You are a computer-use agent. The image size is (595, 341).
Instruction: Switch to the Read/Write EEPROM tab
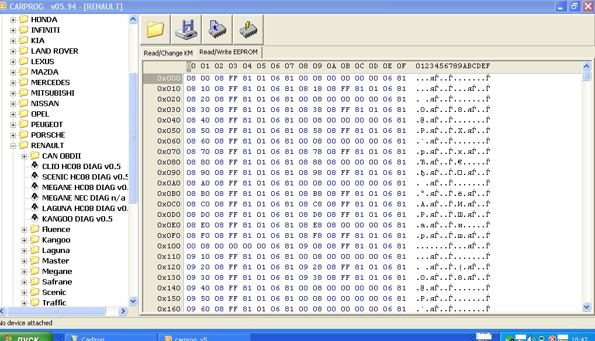click(228, 52)
